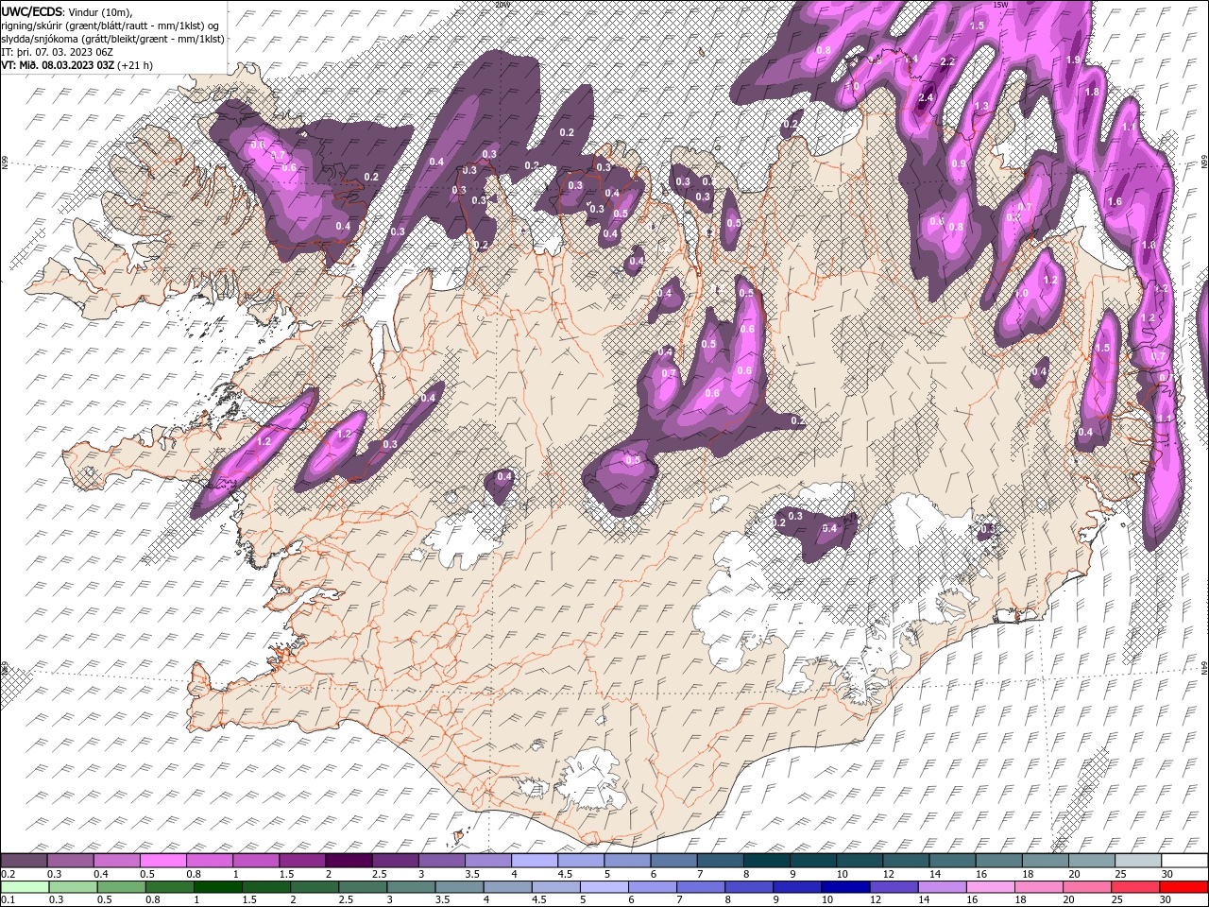Click the 'slydda/snjókoma' legend description line
1209x907 pixels.
pyautogui.click(x=113, y=39)
